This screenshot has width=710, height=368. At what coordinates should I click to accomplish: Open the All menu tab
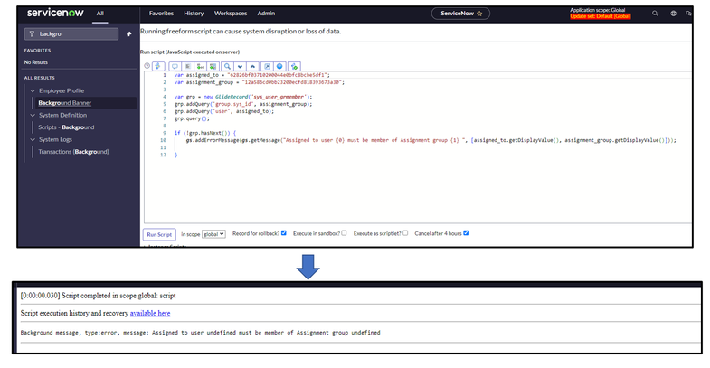[100, 14]
